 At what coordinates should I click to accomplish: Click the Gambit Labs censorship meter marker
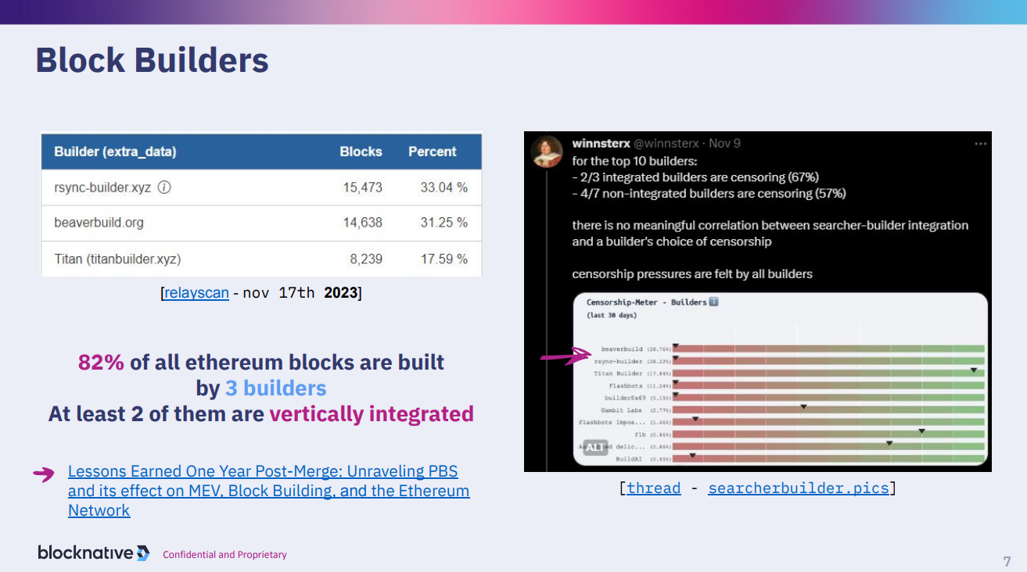(803, 407)
